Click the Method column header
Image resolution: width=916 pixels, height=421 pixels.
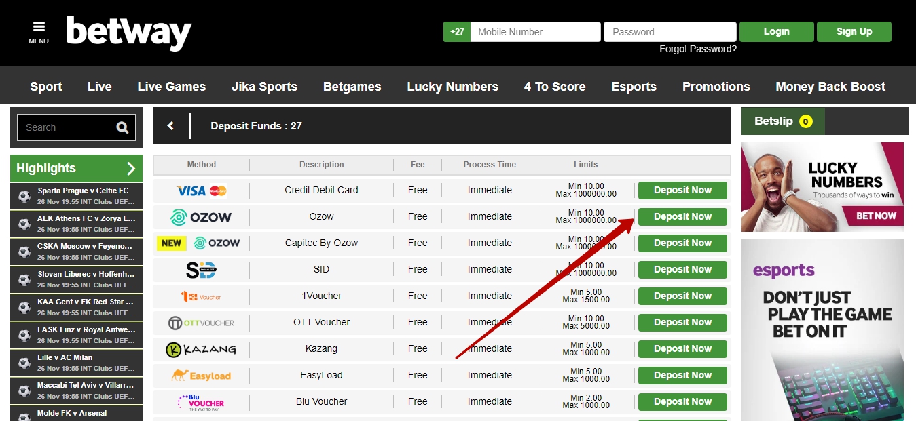(x=202, y=165)
